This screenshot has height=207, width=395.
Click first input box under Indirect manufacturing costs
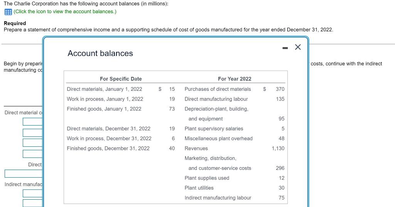[33, 193]
